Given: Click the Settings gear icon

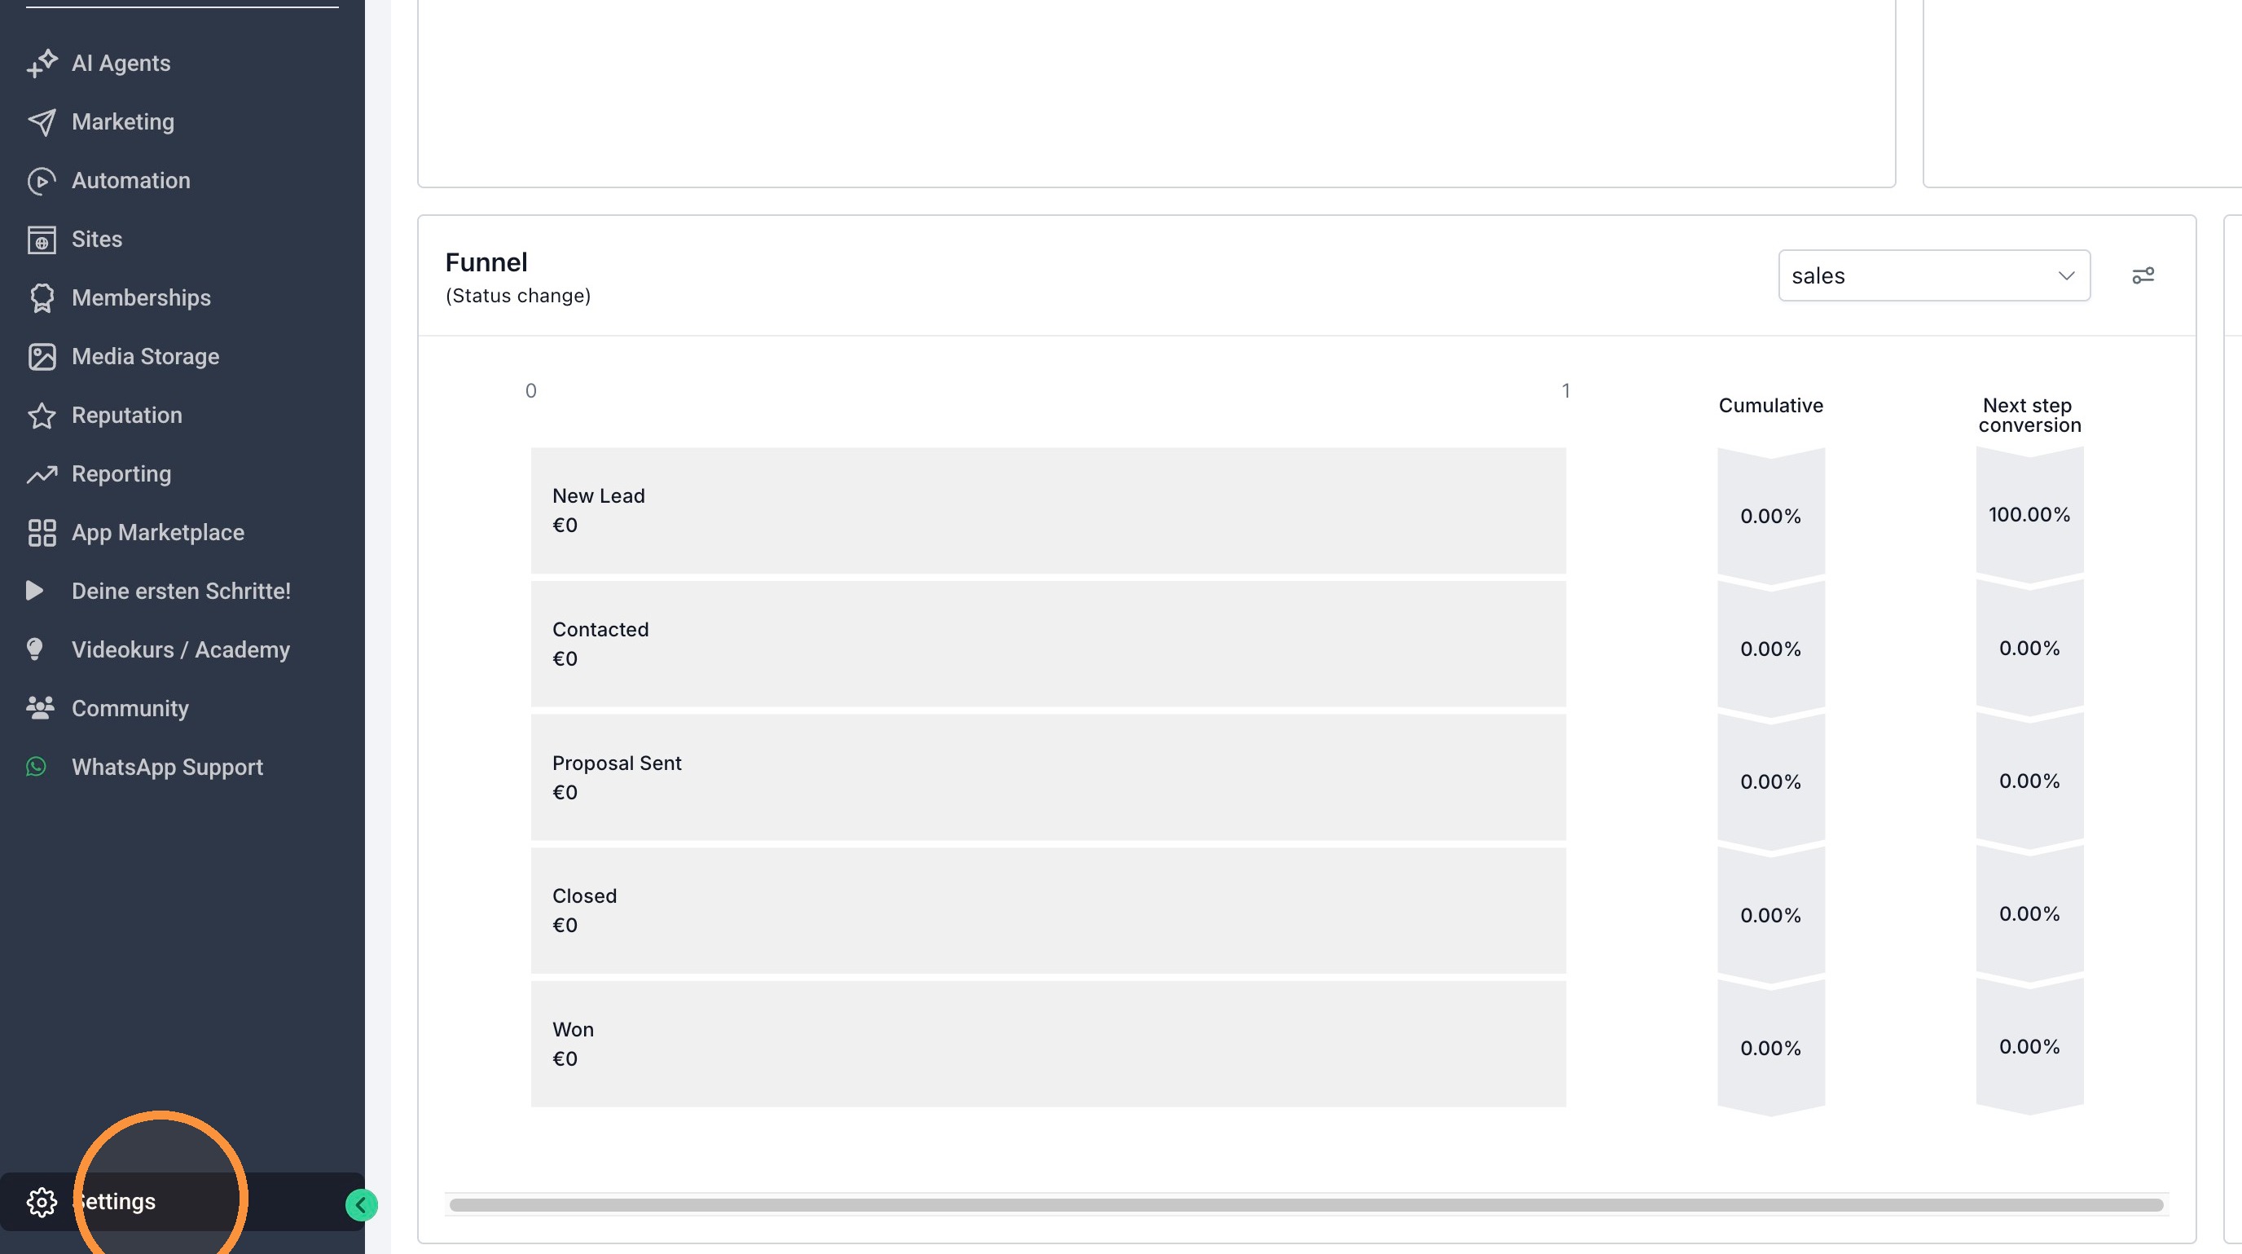Looking at the screenshot, I should 42,1202.
